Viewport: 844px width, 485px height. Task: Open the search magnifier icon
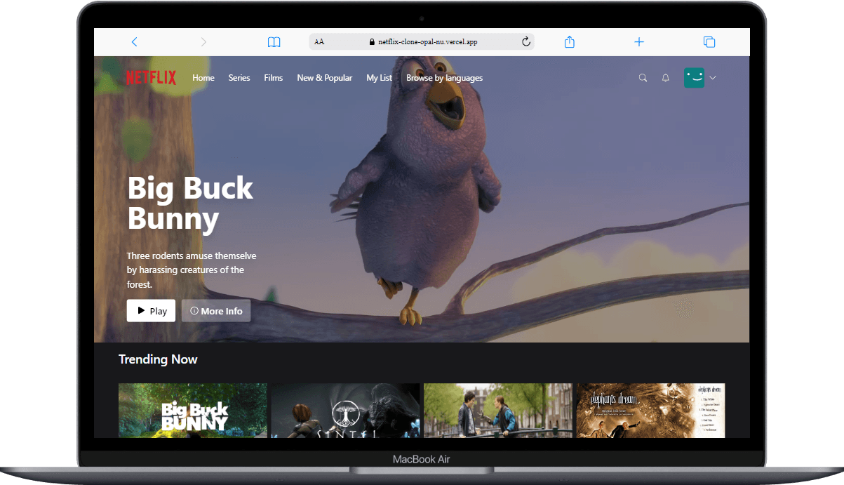643,78
